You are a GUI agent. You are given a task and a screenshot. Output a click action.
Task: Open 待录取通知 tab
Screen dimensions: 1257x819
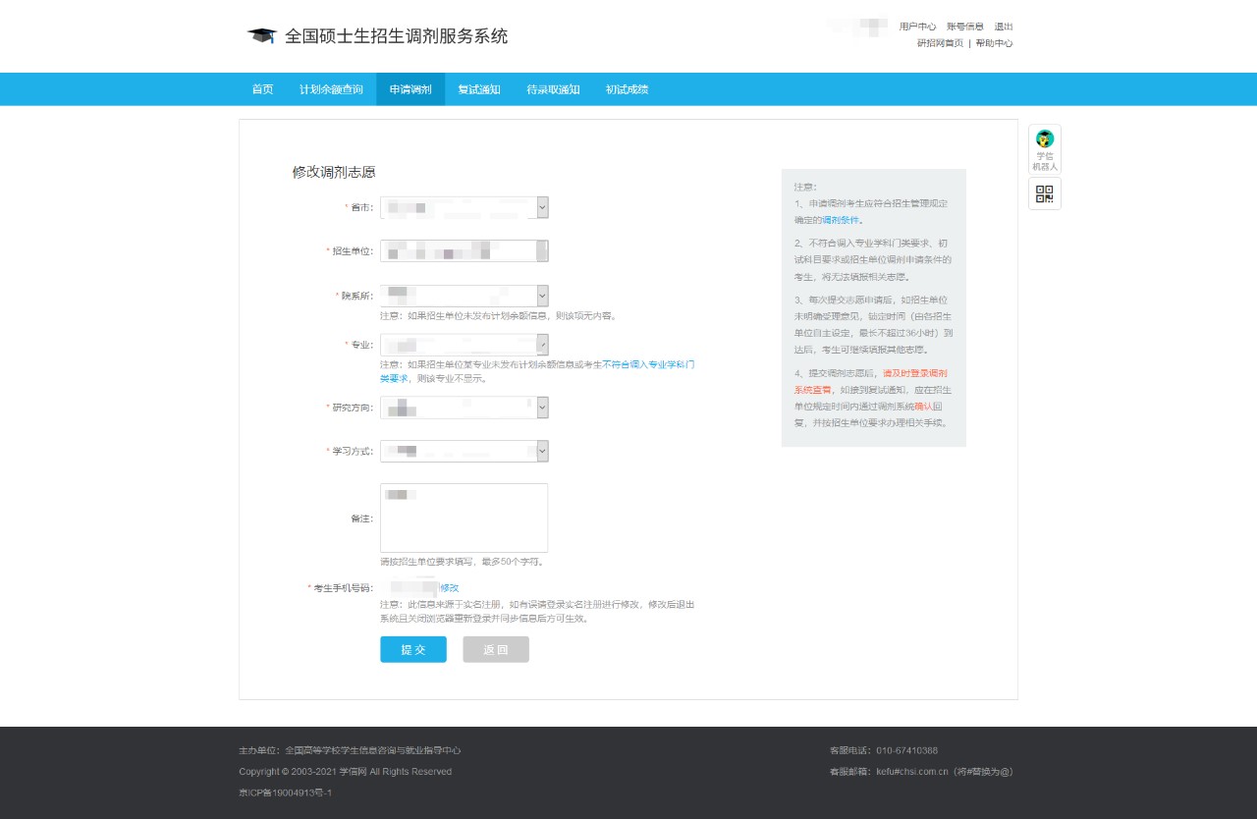(553, 89)
